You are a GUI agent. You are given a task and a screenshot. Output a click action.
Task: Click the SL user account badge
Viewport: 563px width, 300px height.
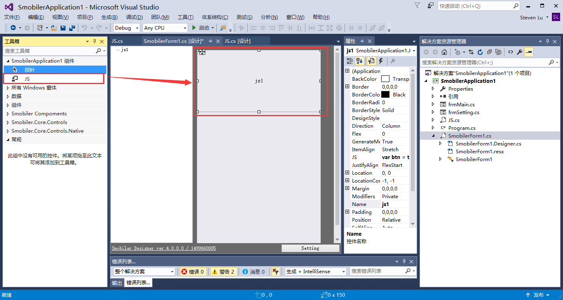click(x=556, y=17)
